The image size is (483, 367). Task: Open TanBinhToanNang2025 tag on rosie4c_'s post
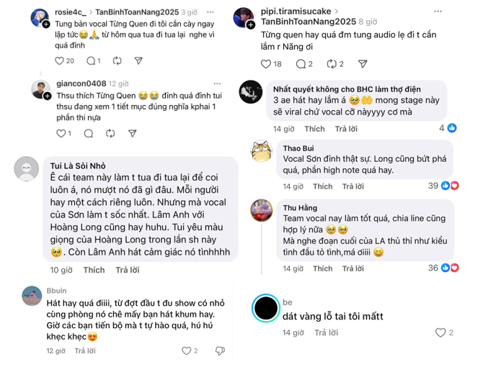(136, 12)
